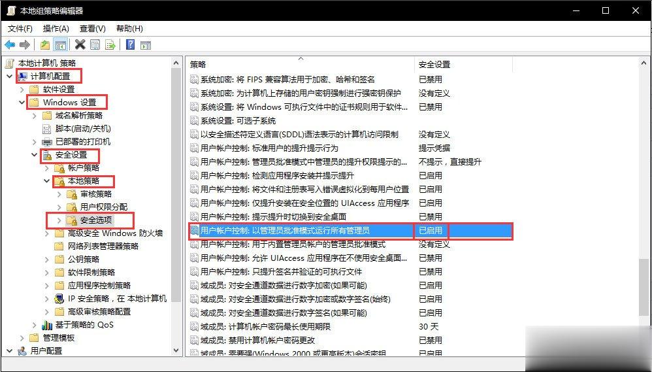Sort by the 安全设置 column header
This screenshot has width=652, height=372.
463,65
